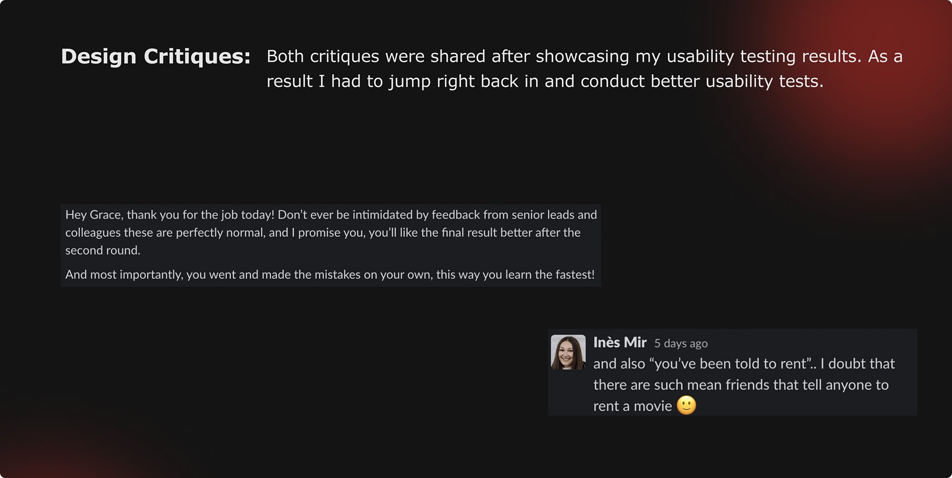This screenshot has width=952, height=478.
Task: Click the line beginning "Hey Grace, thank you"
Action: 331,214
